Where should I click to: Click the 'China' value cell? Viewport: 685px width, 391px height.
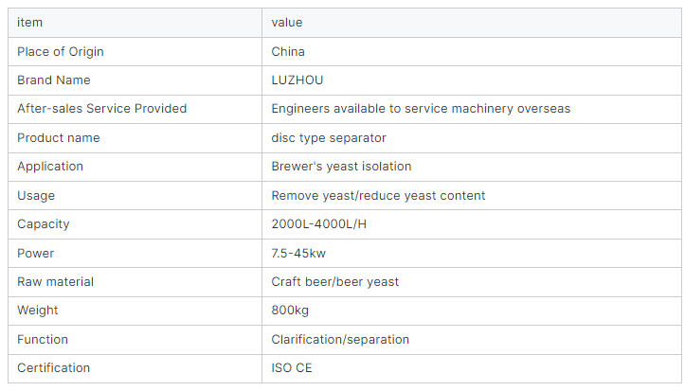pos(288,51)
